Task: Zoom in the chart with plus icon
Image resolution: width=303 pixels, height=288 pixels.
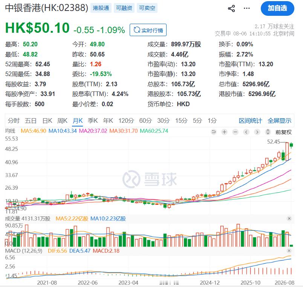Action: 224,132
